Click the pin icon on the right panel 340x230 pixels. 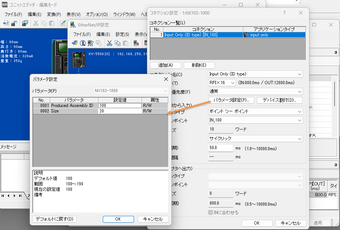335,53
